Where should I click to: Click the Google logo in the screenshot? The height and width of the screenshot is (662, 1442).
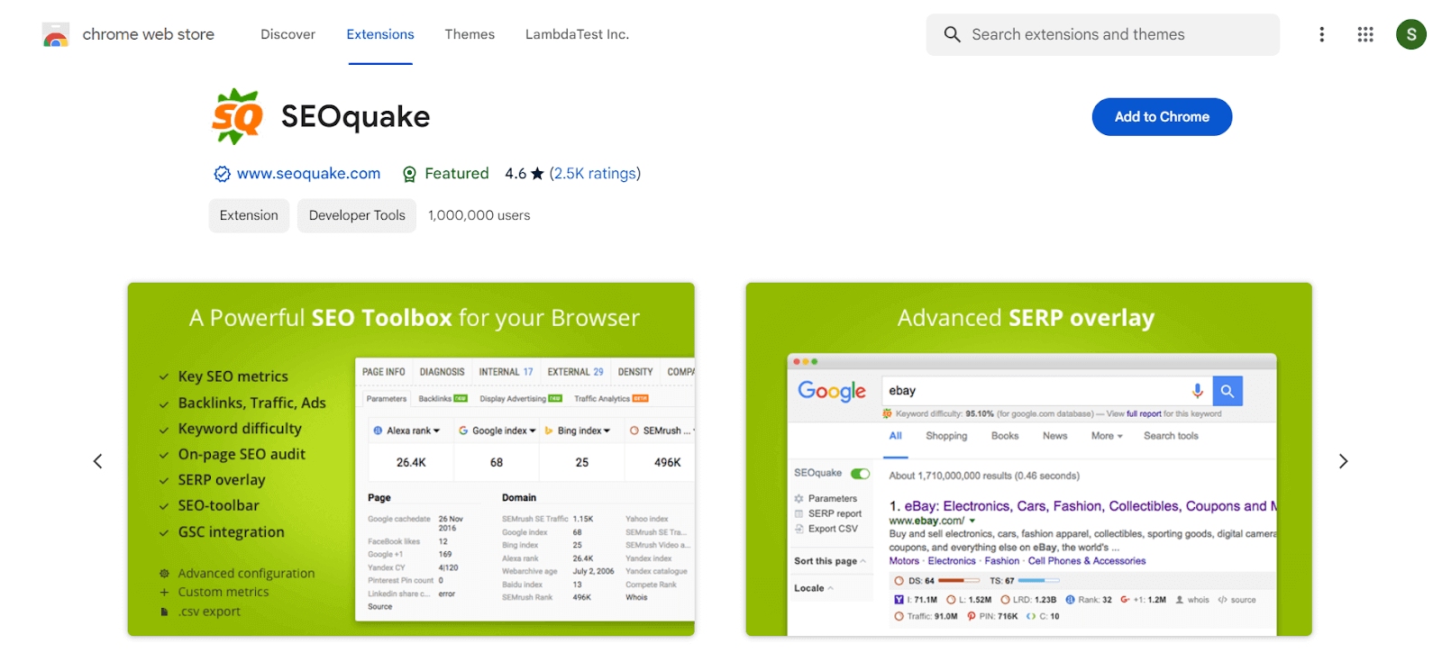(832, 391)
